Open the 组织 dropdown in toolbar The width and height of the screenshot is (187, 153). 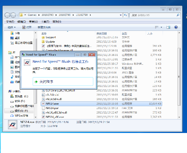click(12, 27)
